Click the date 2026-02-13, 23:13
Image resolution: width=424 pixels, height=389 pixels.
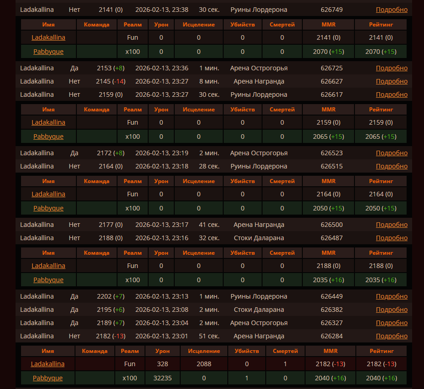coord(162,296)
